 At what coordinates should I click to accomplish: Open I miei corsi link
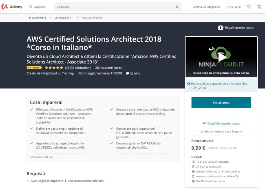[x=234, y=7]
